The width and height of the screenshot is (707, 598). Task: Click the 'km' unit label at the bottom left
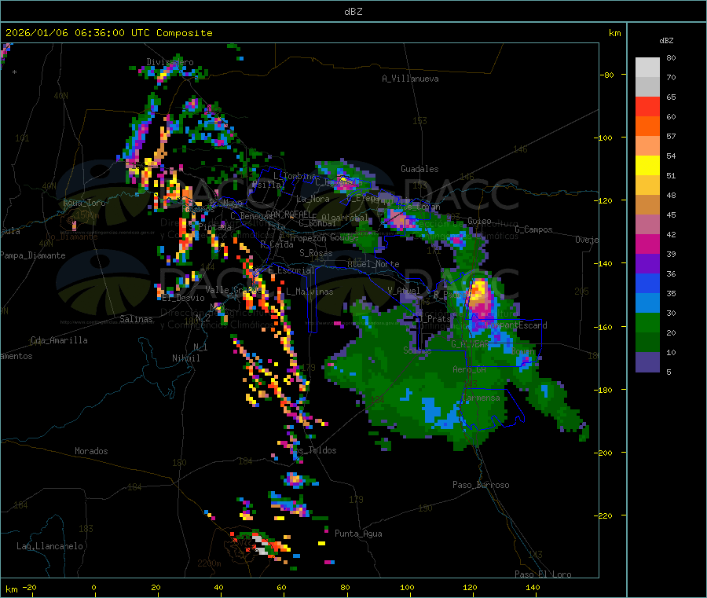tap(11, 589)
